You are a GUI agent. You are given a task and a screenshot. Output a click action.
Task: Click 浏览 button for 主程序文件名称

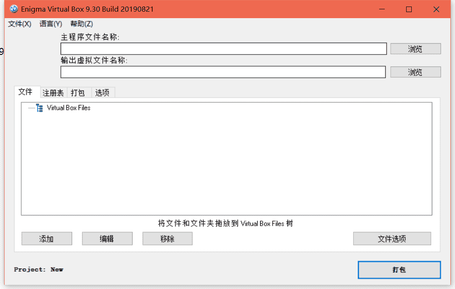pyautogui.click(x=415, y=49)
